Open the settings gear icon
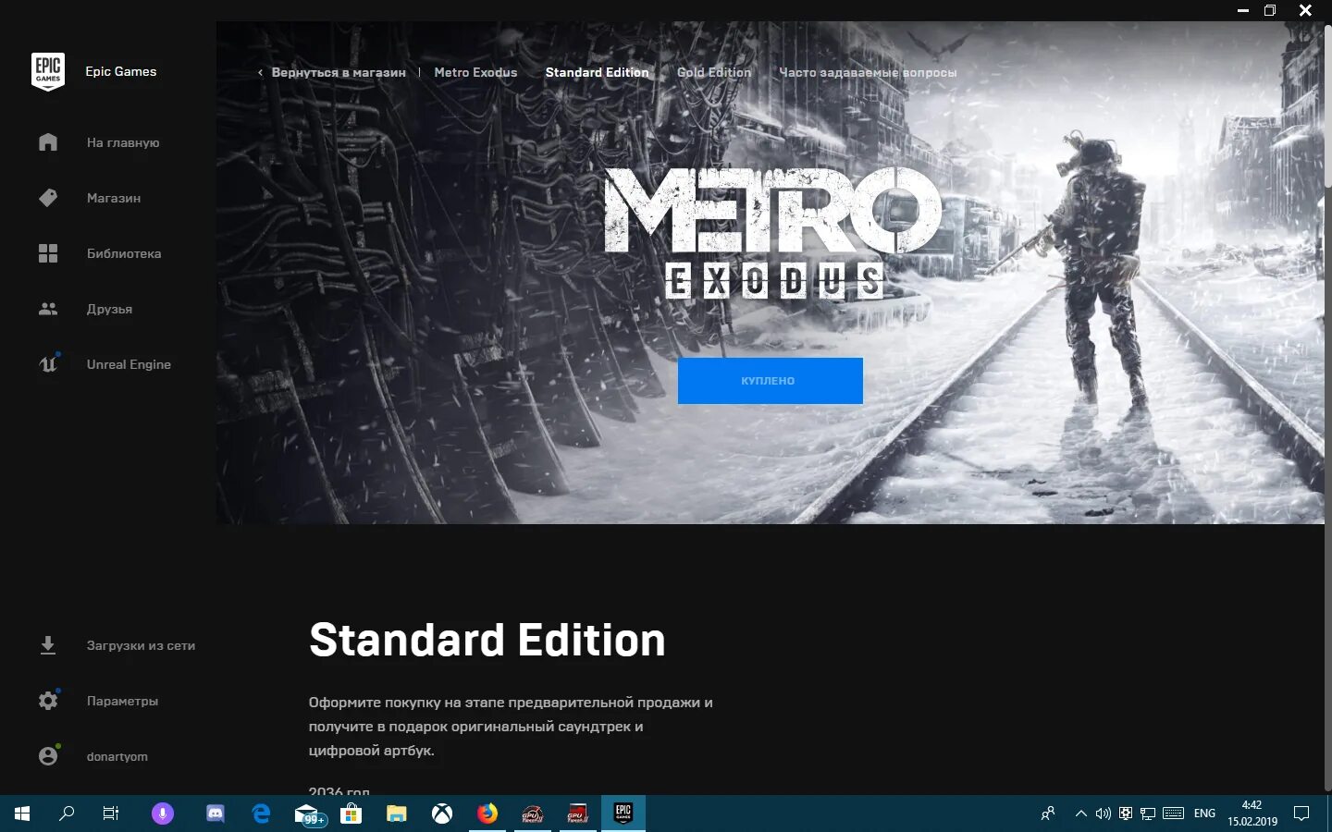Viewport: 1332px width, 832px height. [x=48, y=701]
